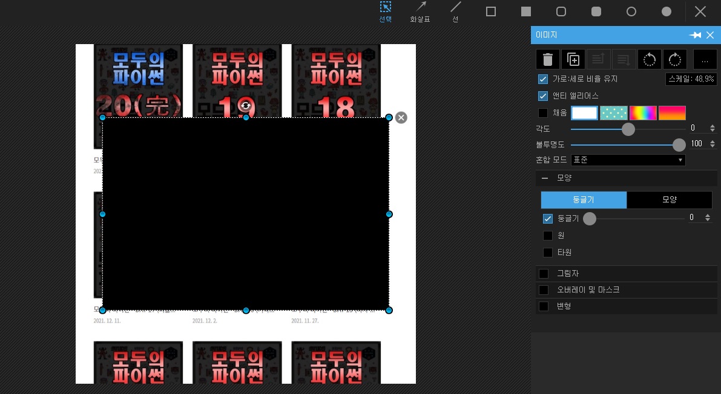Toggle the 둥글기 checkbox
721x394 pixels.
tap(548, 219)
